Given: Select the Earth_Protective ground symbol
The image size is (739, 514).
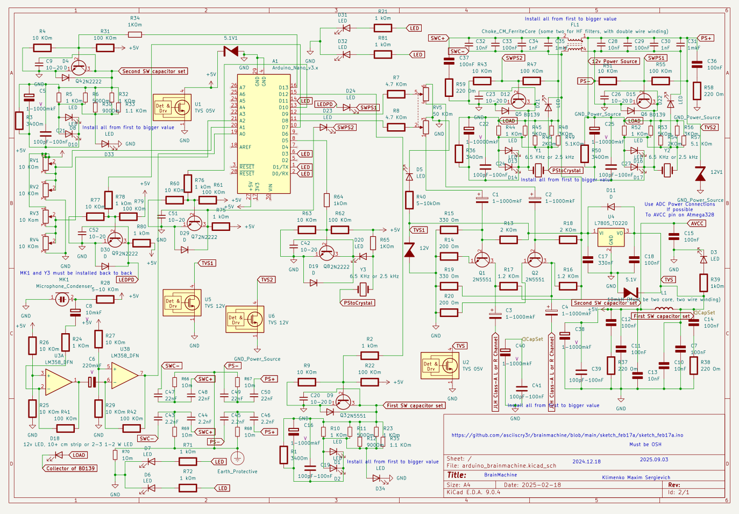Looking at the screenshot, I should (x=237, y=459).
